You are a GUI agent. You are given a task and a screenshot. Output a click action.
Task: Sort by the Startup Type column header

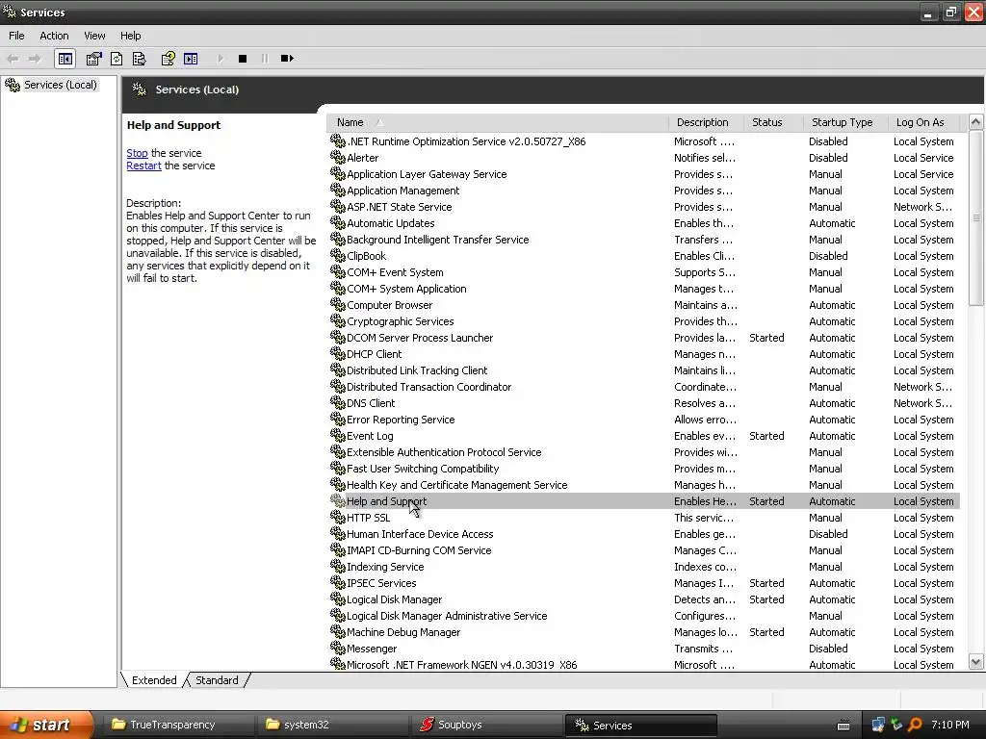845,122
